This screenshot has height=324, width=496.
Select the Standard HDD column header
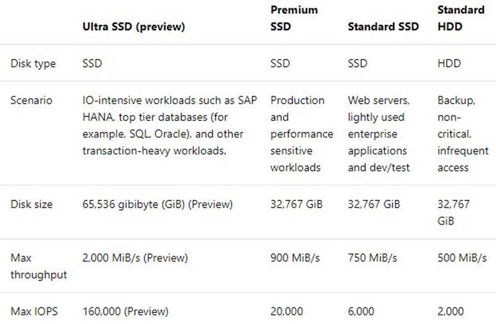click(460, 18)
